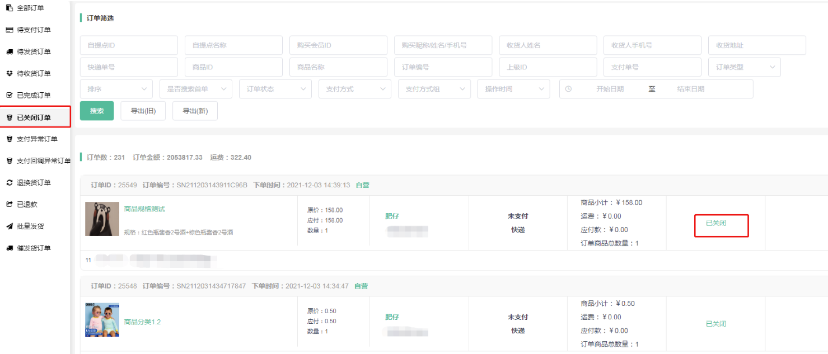Expand the 订单状态 dropdown
The width and height of the screenshot is (828, 354).
click(x=275, y=89)
